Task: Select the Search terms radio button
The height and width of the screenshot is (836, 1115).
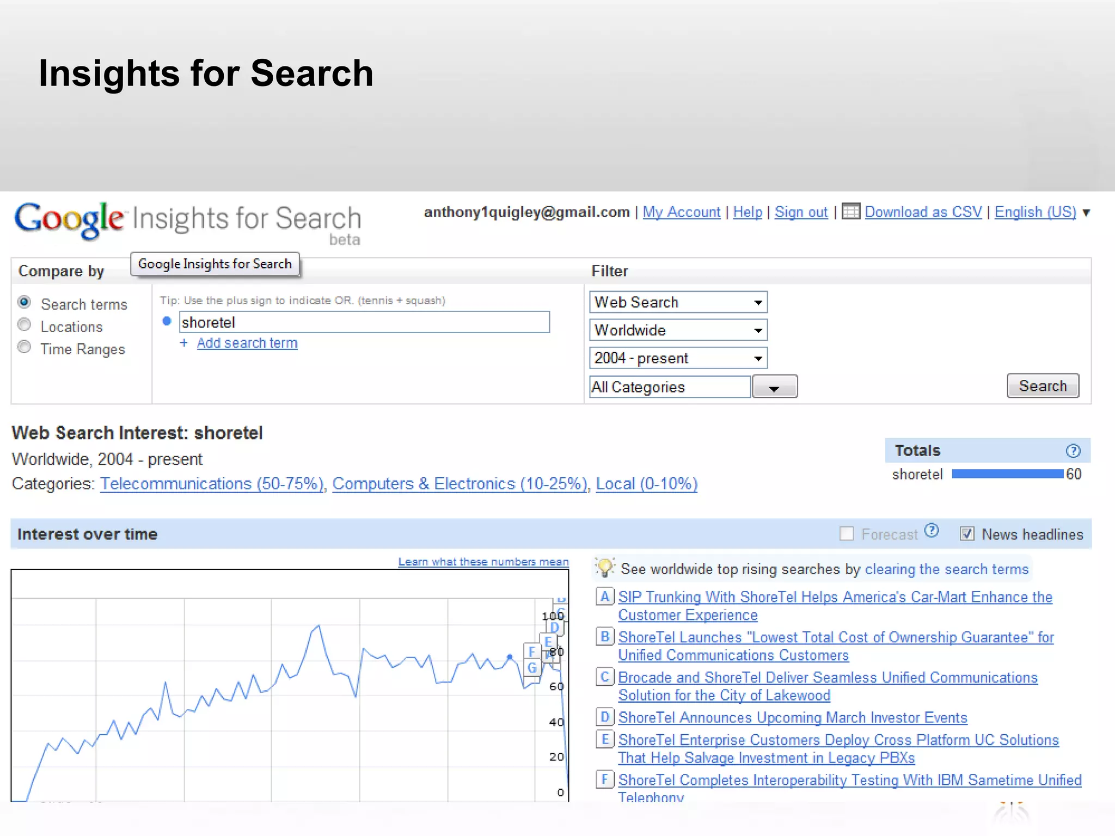Action: pos(24,302)
